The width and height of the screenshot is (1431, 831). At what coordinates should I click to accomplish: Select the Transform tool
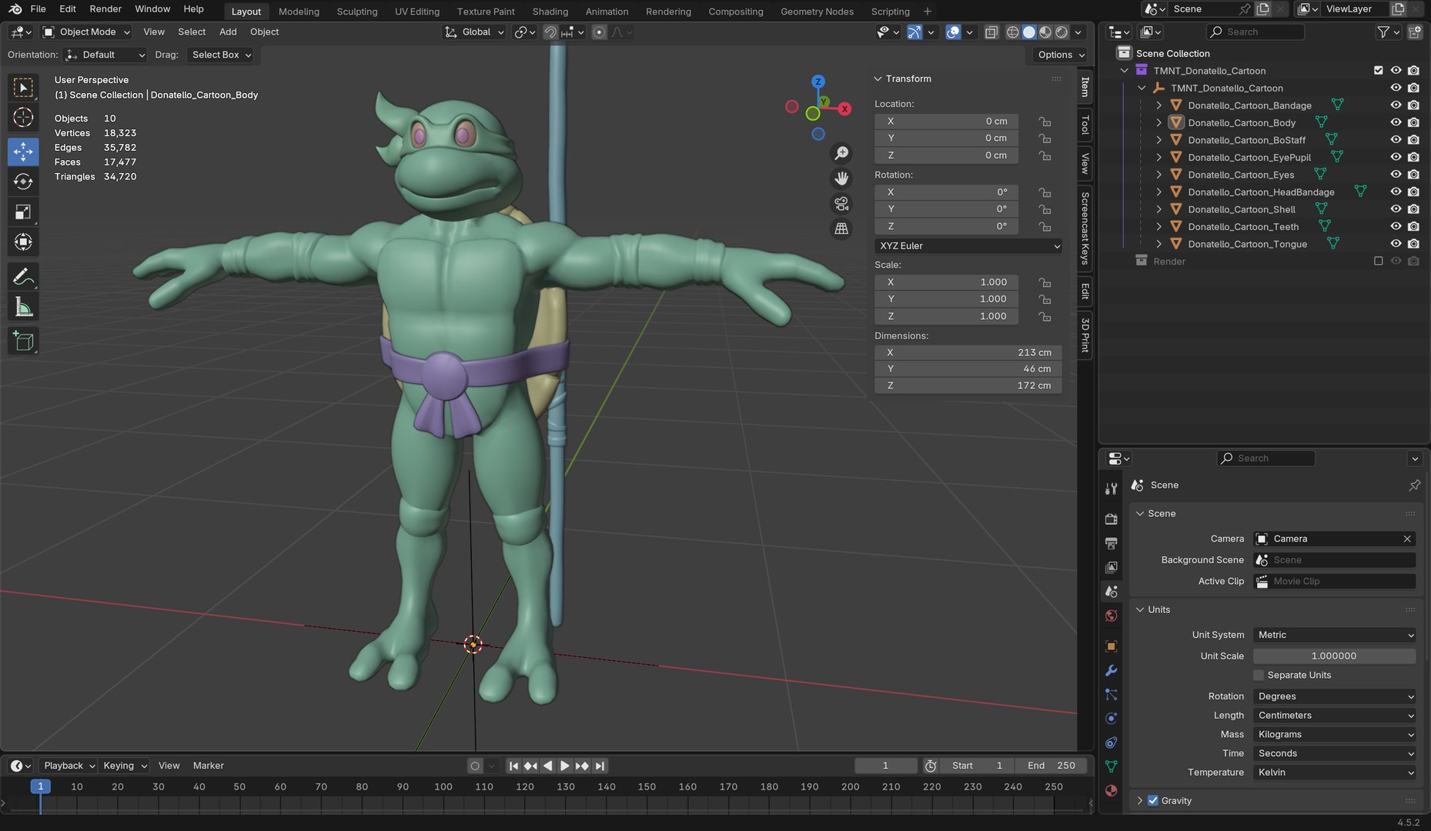tap(23, 242)
